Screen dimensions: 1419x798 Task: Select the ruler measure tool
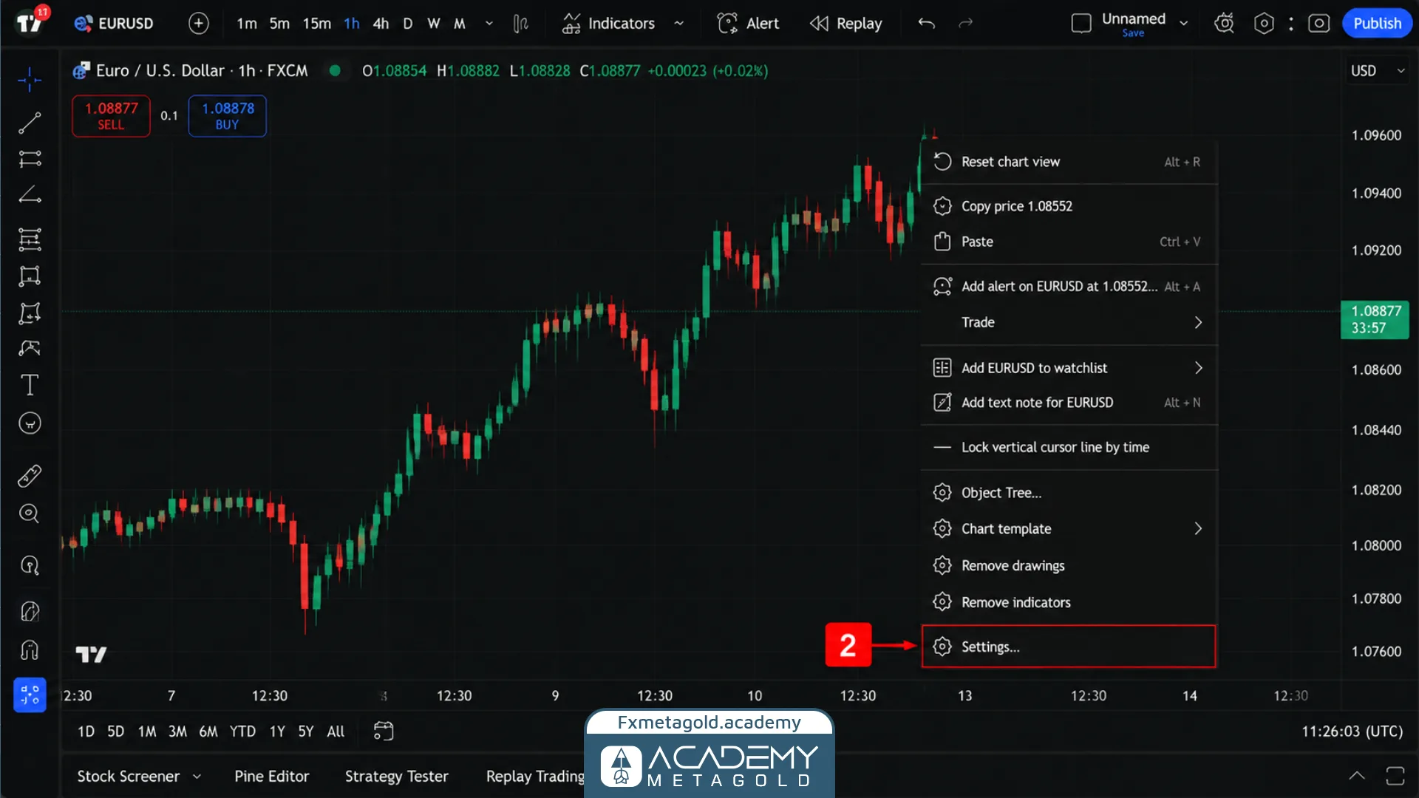point(30,476)
